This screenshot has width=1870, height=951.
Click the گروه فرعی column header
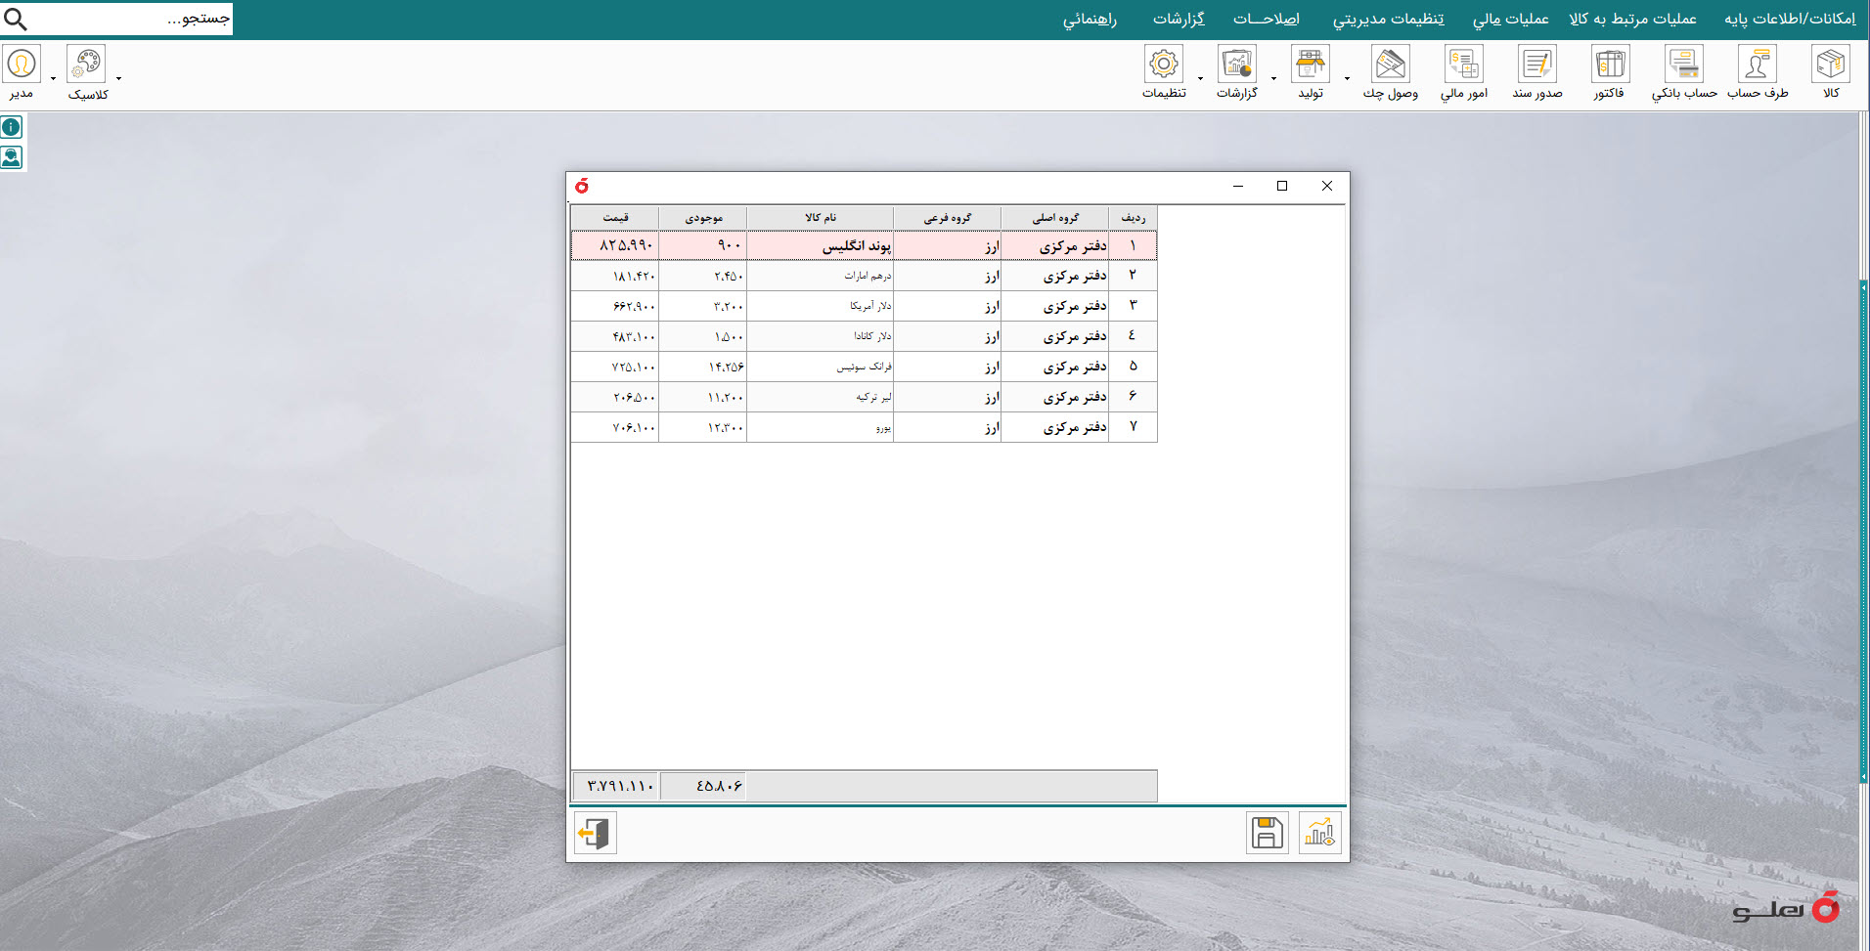tap(948, 217)
